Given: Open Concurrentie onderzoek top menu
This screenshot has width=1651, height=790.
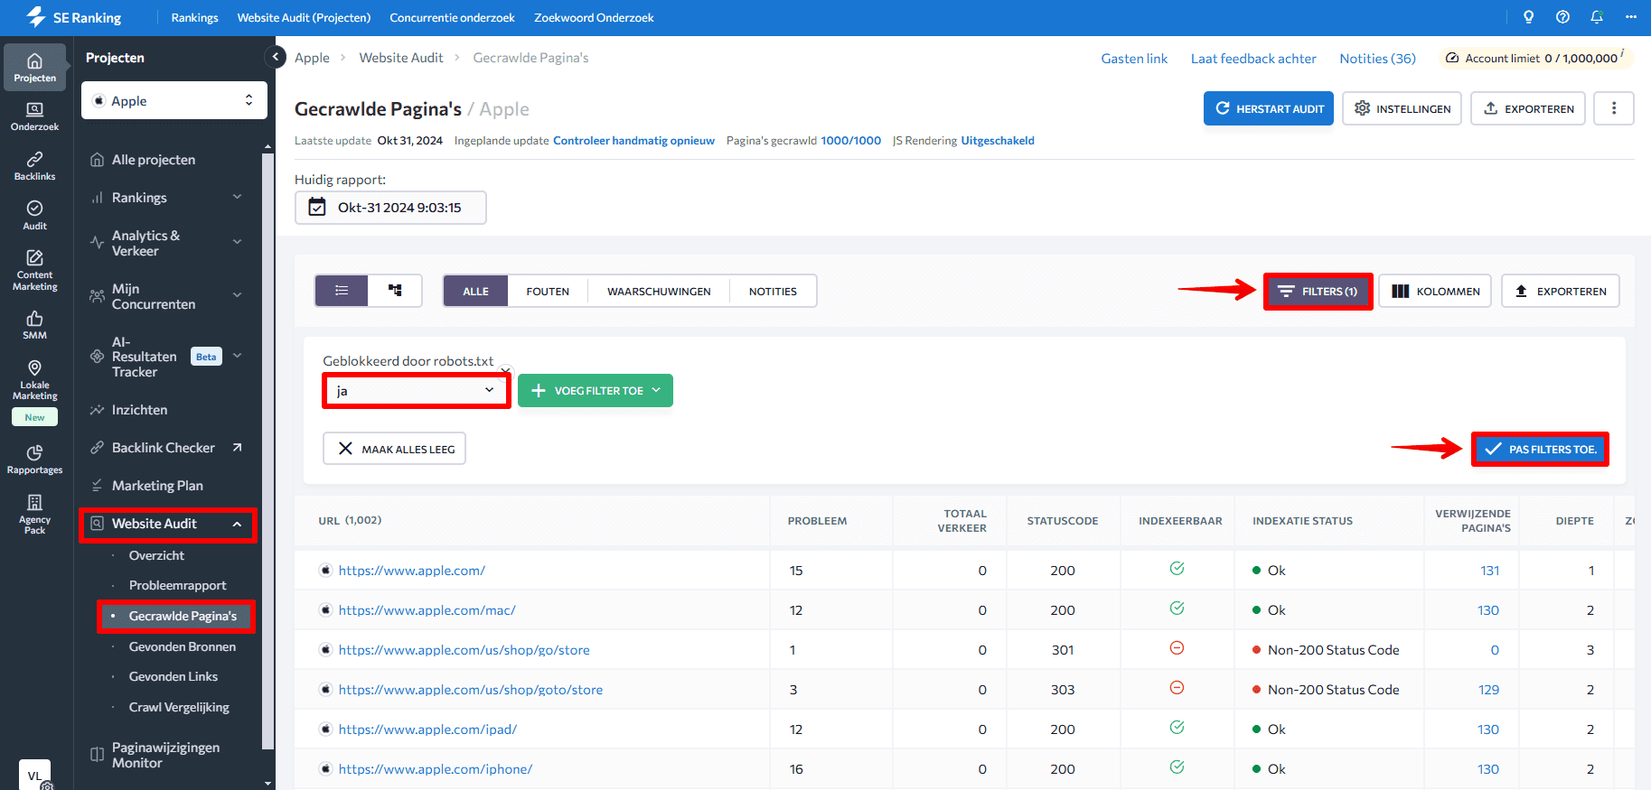Looking at the screenshot, I should (452, 17).
